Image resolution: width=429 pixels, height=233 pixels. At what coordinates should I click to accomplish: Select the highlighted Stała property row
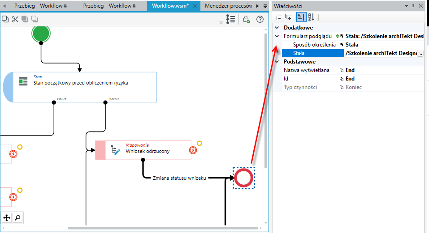tap(312, 53)
